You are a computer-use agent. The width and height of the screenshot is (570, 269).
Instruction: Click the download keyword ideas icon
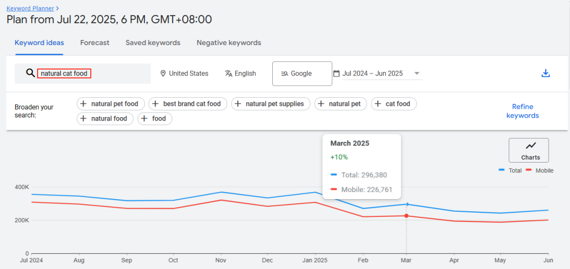[546, 73]
